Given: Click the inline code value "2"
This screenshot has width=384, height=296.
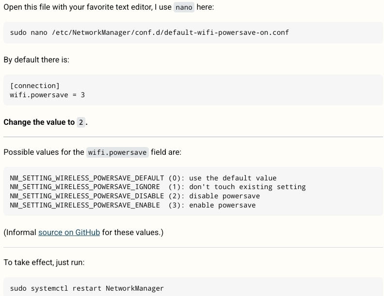Looking at the screenshot, I should click(x=81, y=122).
